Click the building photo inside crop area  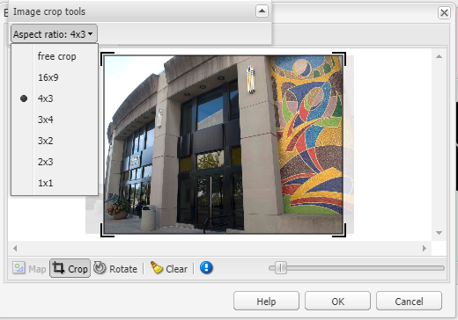(x=224, y=144)
